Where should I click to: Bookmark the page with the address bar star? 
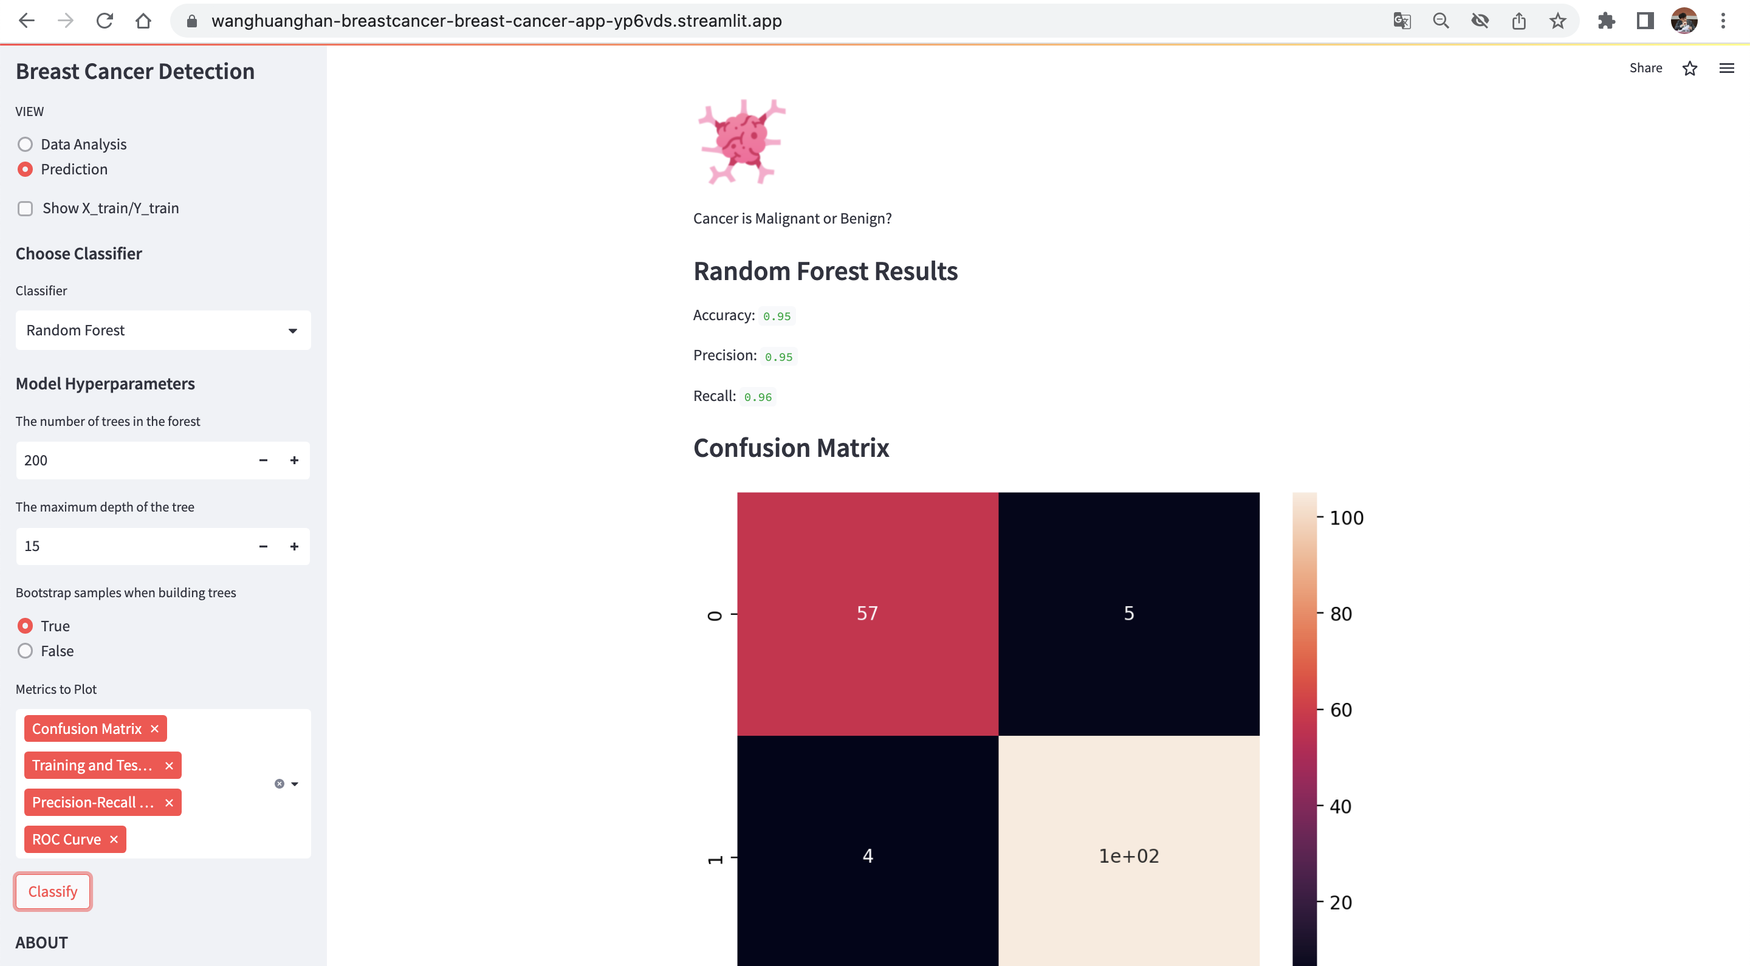pyautogui.click(x=1558, y=21)
